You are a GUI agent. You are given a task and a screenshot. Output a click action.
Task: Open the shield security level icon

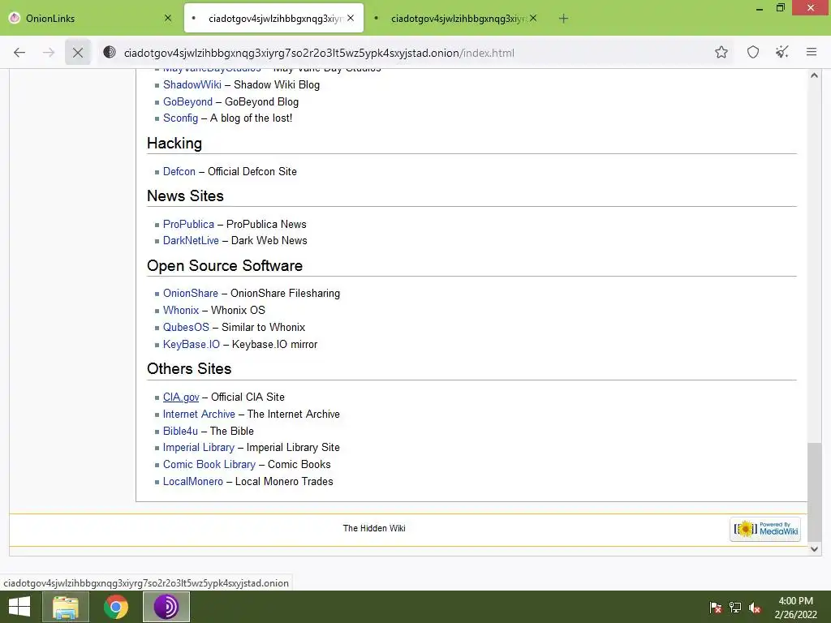pos(753,52)
